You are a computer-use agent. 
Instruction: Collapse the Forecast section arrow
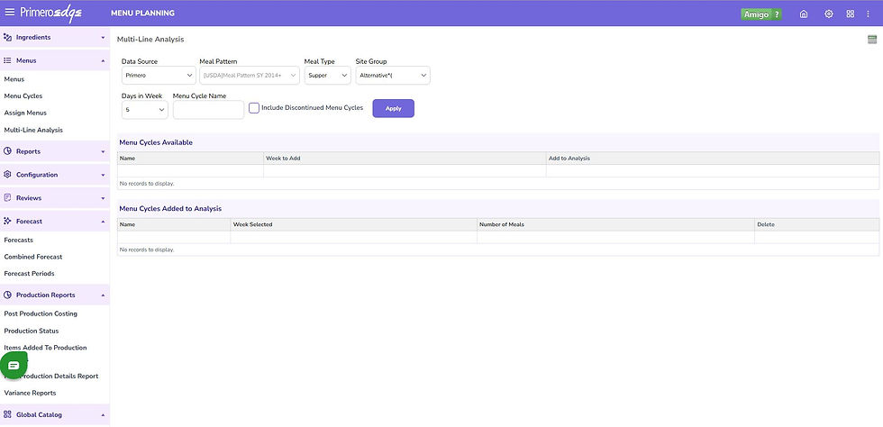[103, 222]
